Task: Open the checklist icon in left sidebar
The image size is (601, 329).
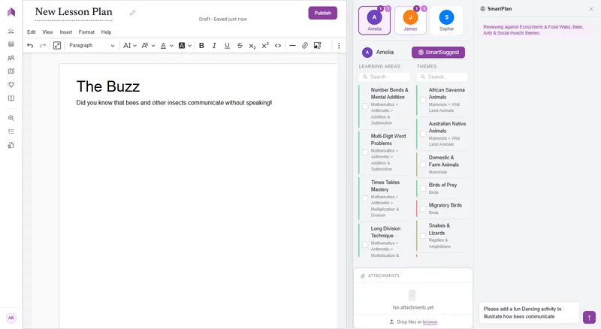Action: click(11, 131)
